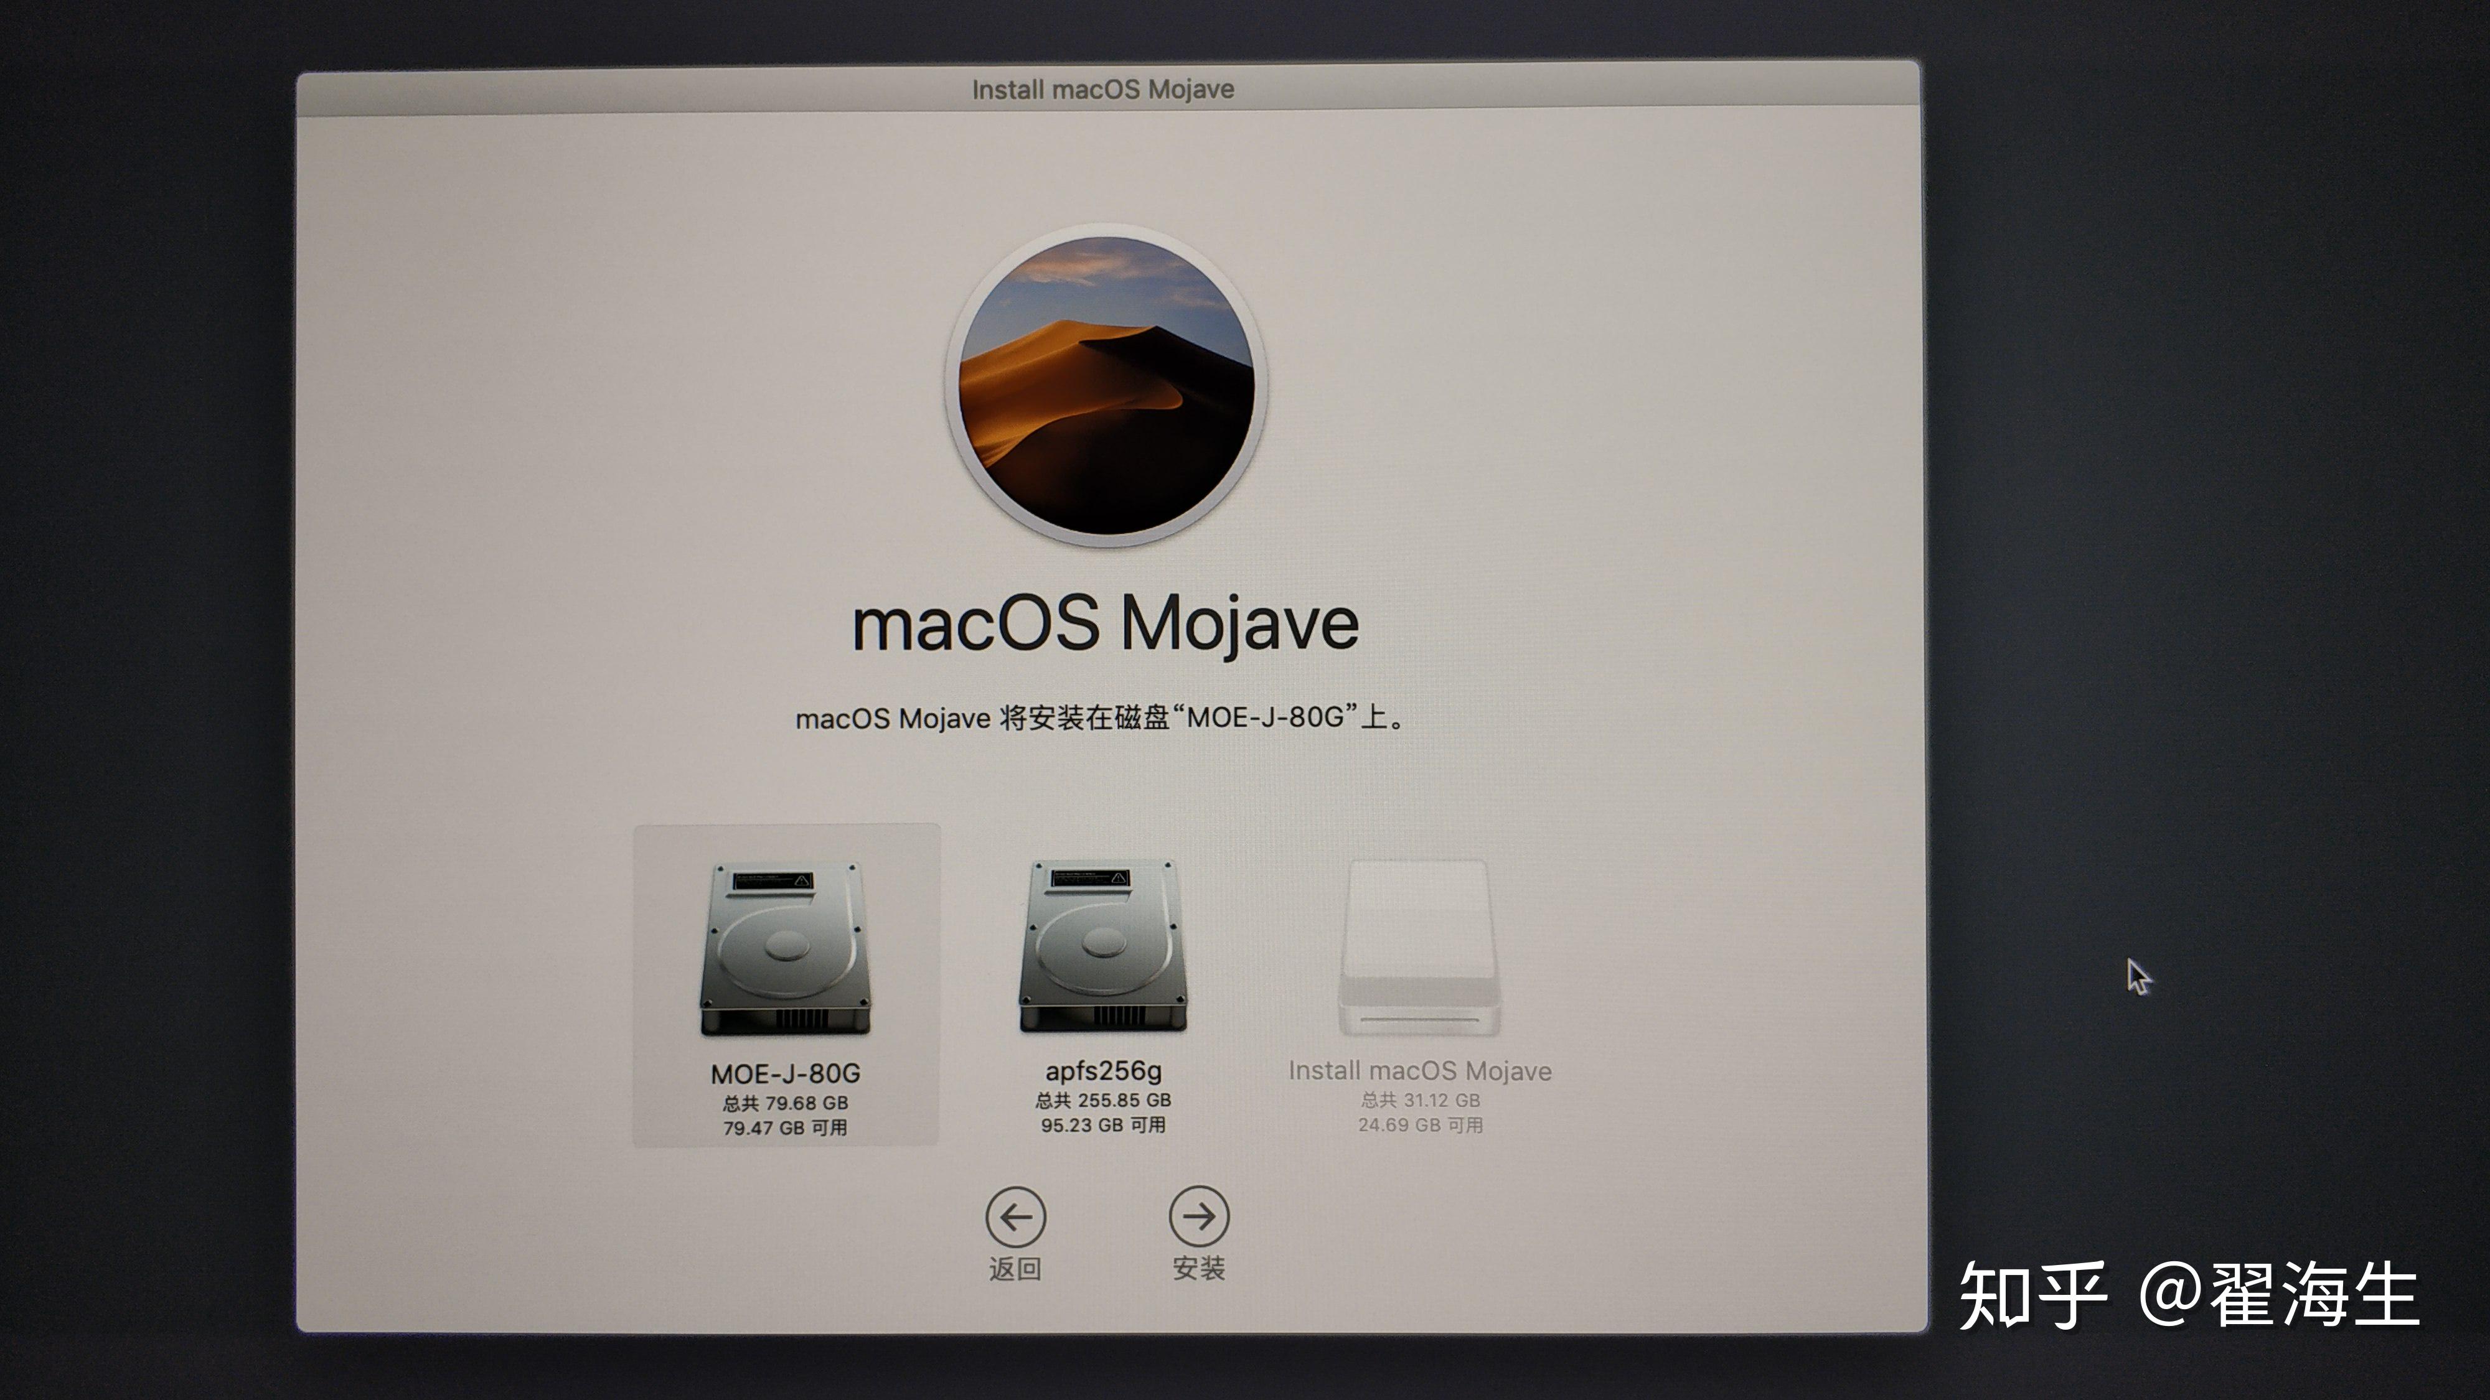Click the large macOS Mojave heading
The height and width of the screenshot is (1400, 2490).
point(1105,624)
